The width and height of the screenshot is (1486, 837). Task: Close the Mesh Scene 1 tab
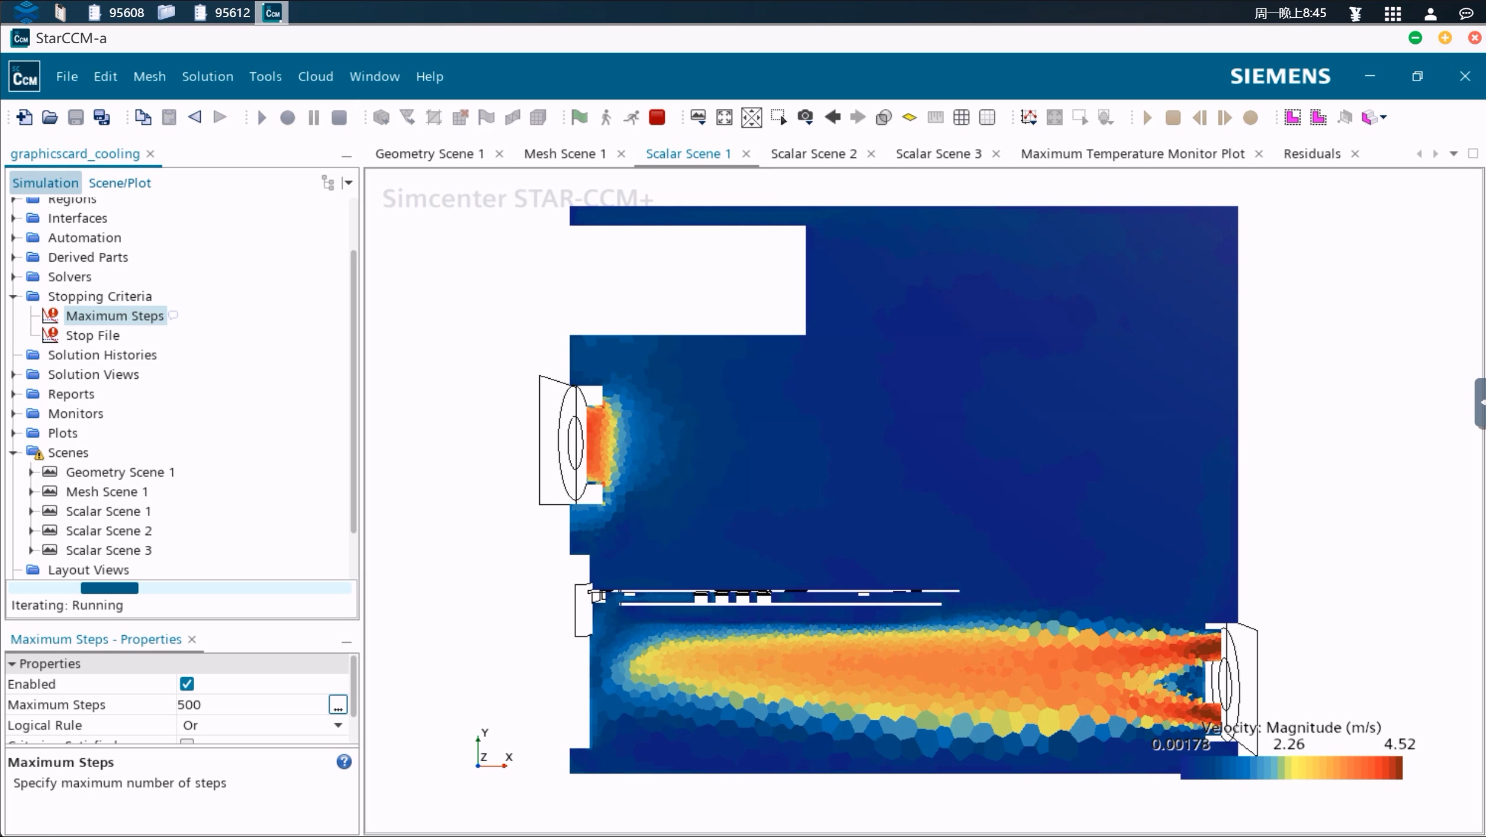pos(621,154)
